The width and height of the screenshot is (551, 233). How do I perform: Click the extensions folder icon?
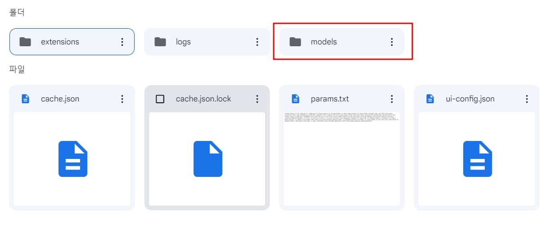(x=25, y=42)
